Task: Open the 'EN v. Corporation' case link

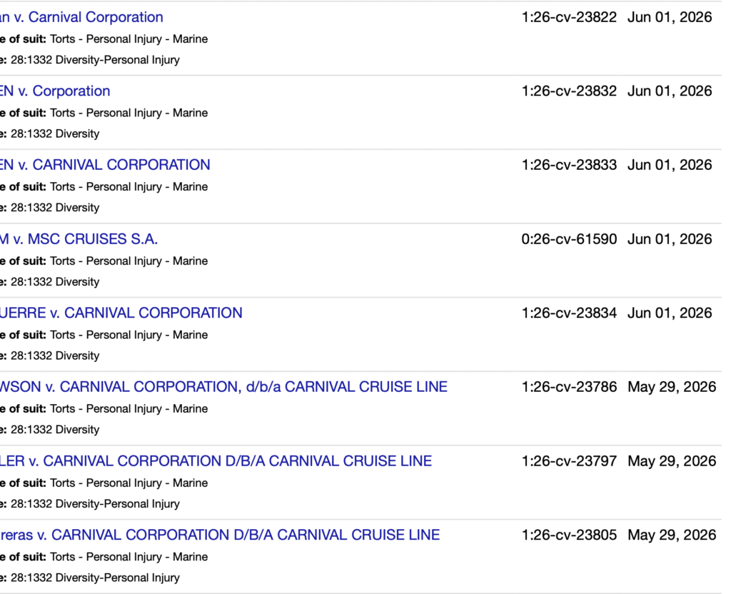Action: point(55,91)
